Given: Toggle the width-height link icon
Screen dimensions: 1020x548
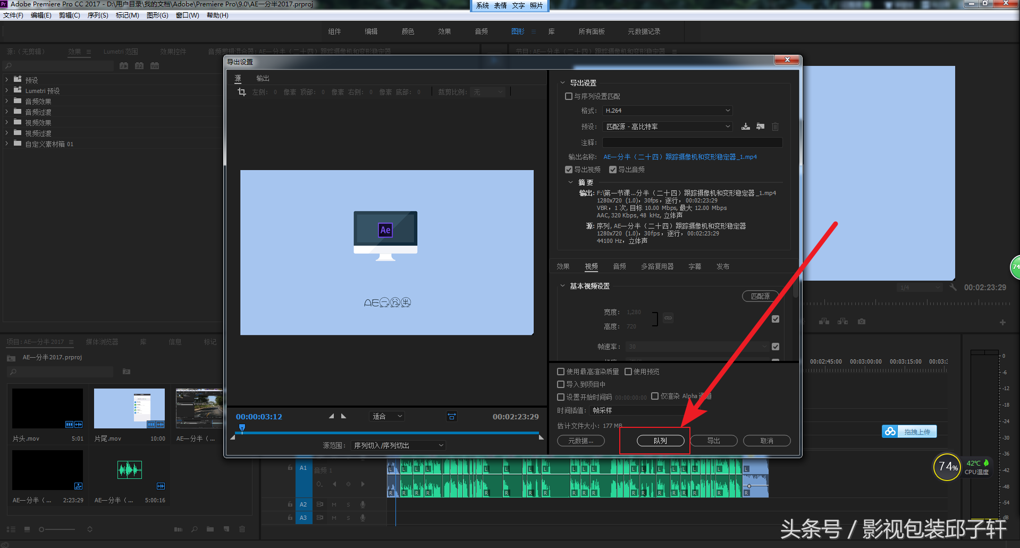Looking at the screenshot, I should [x=668, y=318].
